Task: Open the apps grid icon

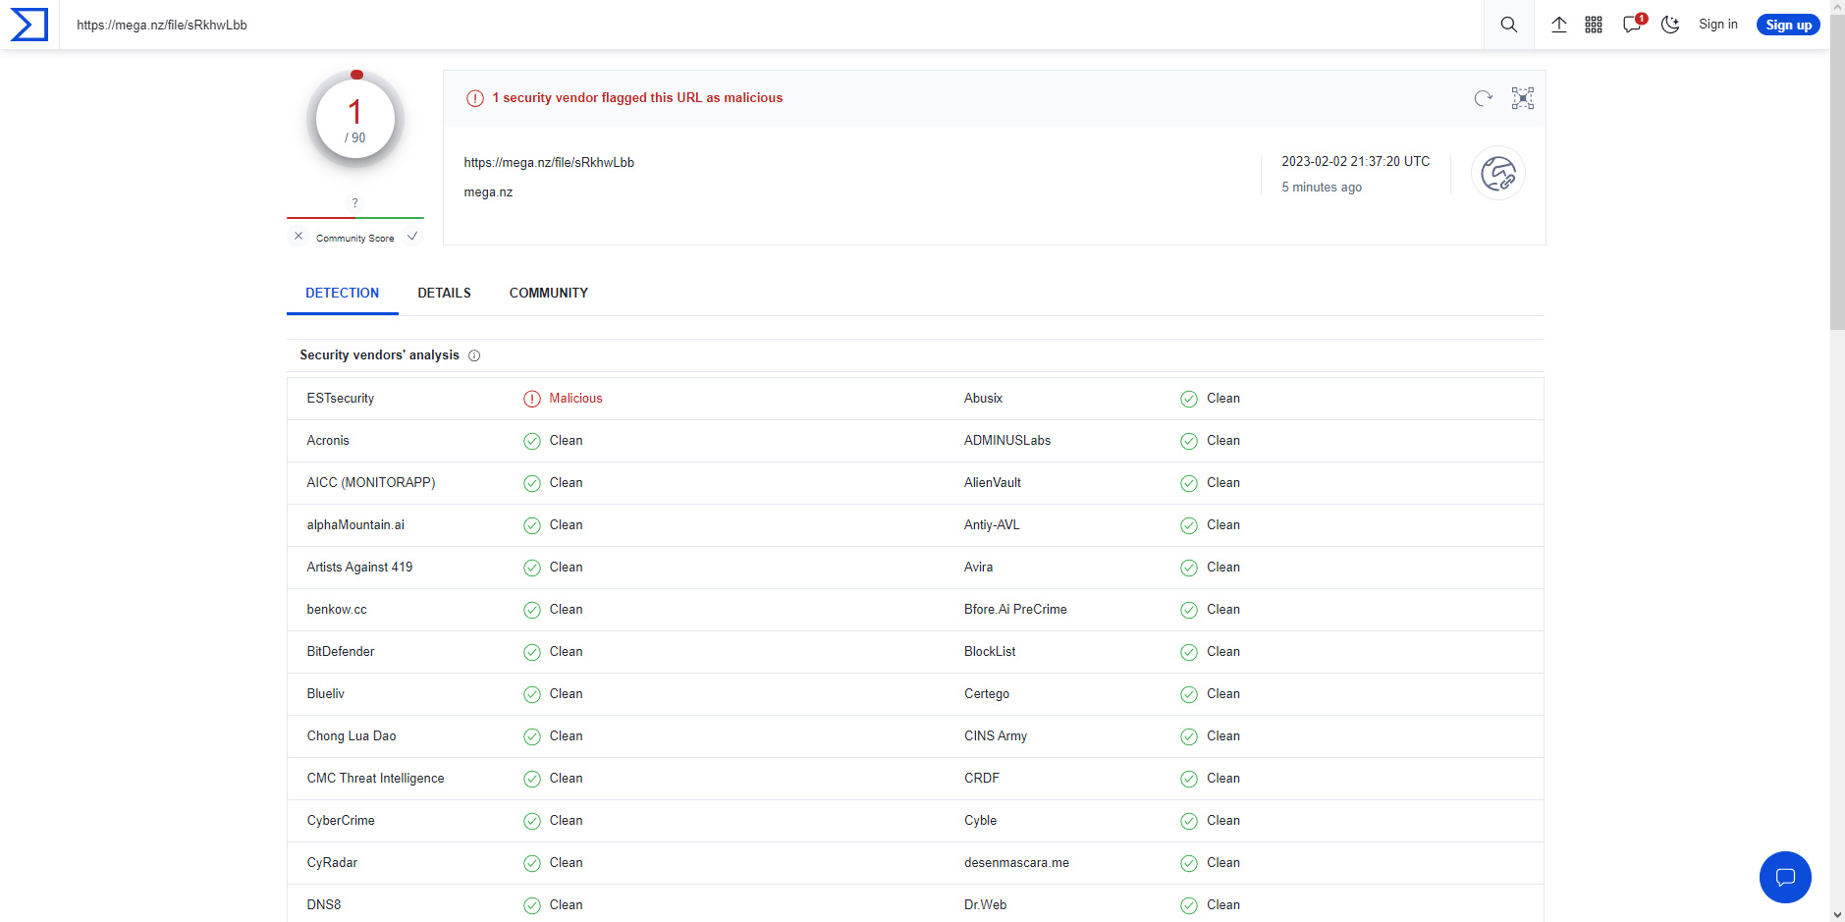Action: [x=1594, y=25]
